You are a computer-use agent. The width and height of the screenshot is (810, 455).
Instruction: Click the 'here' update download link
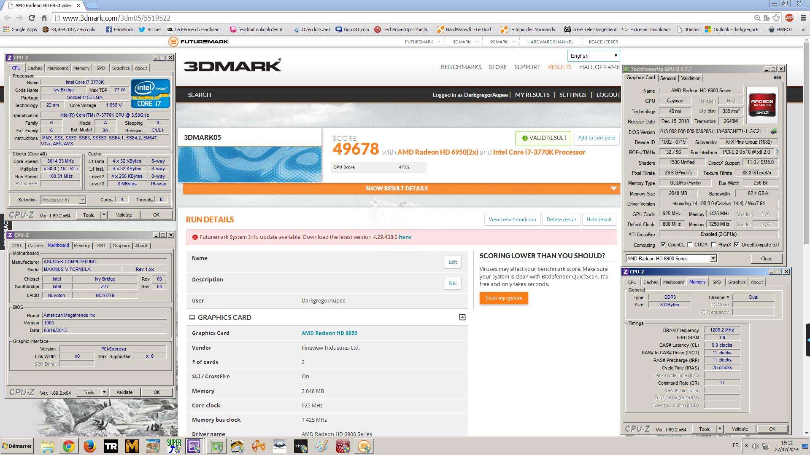pos(405,237)
